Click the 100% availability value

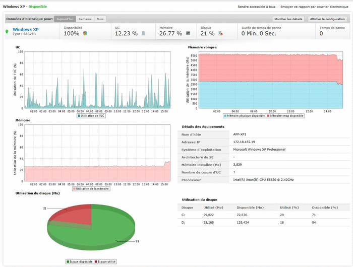(72, 34)
